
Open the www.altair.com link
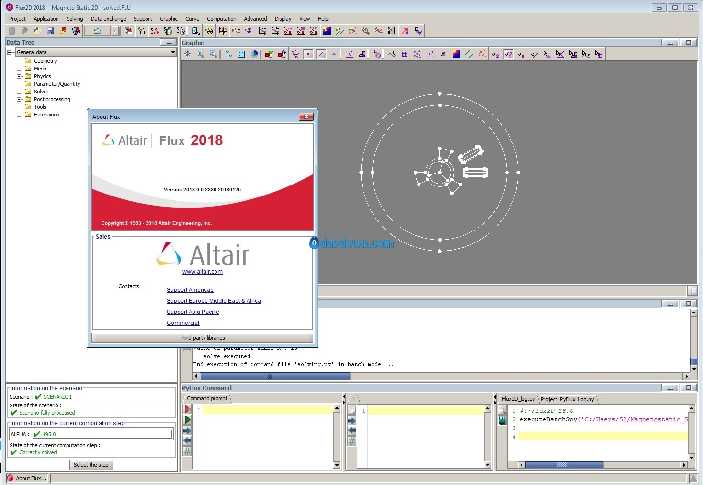[x=203, y=272]
